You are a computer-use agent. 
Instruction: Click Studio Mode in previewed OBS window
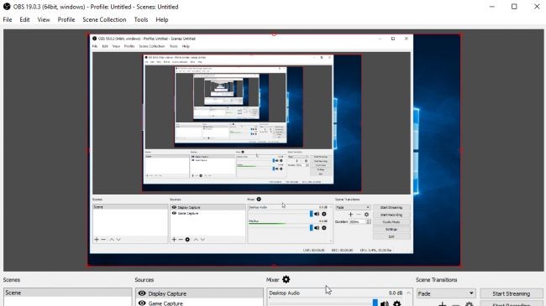(391, 222)
